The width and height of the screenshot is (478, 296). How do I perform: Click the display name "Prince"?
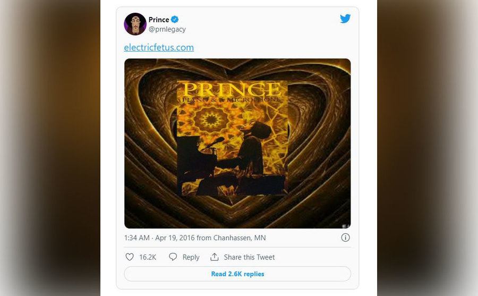coord(159,20)
